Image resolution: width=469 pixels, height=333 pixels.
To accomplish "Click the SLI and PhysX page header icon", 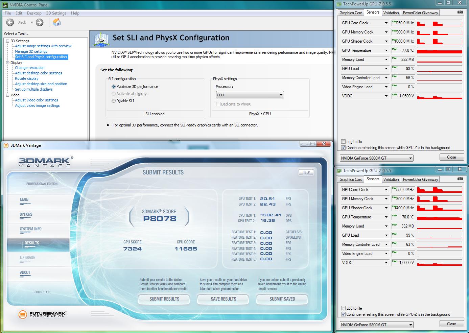I will [x=101, y=40].
